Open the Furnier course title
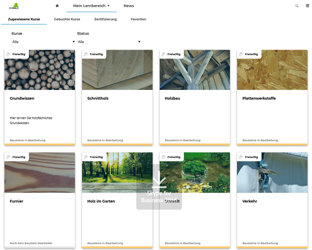 pos(17,201)
